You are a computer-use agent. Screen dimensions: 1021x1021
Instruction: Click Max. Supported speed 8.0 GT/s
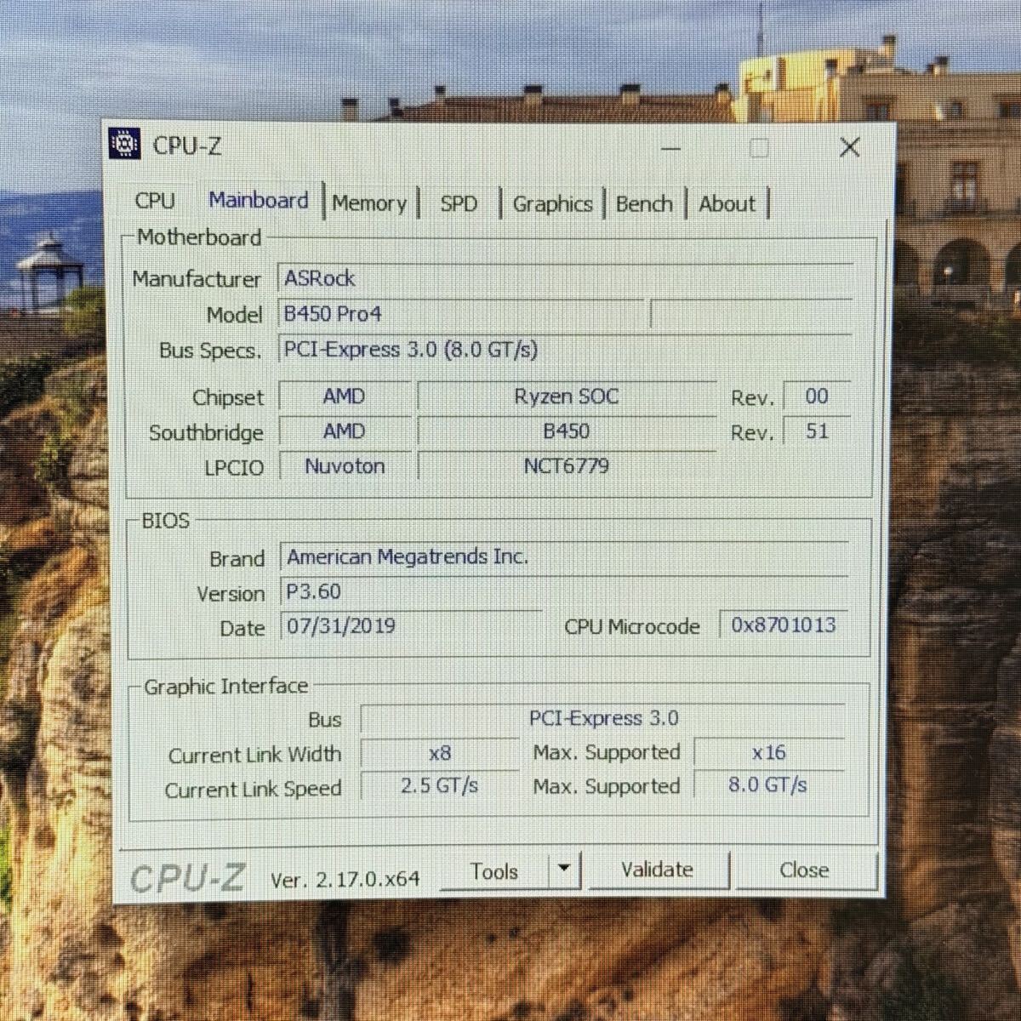pos(768,784)
